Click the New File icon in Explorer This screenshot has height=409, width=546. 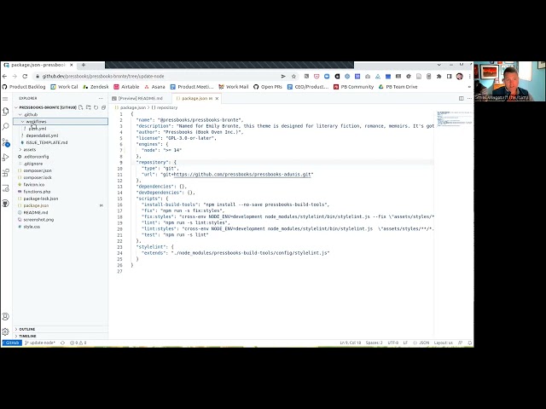coord(81,107)
